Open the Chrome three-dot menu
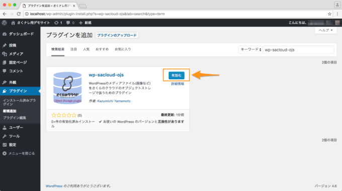 (x=337, y=14)
